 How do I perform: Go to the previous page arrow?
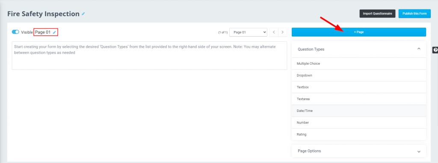pyautogui.click(x=274, y=32)
